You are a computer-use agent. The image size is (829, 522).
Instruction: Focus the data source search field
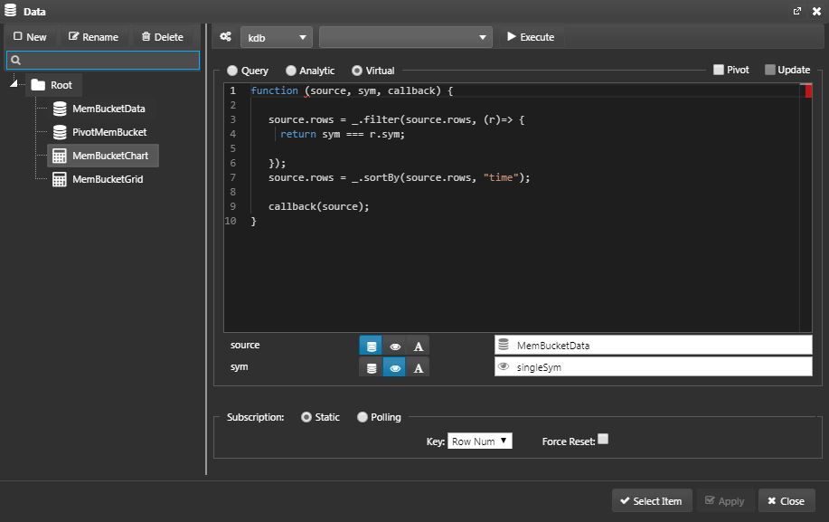[x=103, y=61]
